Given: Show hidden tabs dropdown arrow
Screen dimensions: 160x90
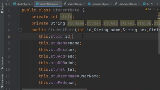Looking at the screenshot, I should click(152, 4).
